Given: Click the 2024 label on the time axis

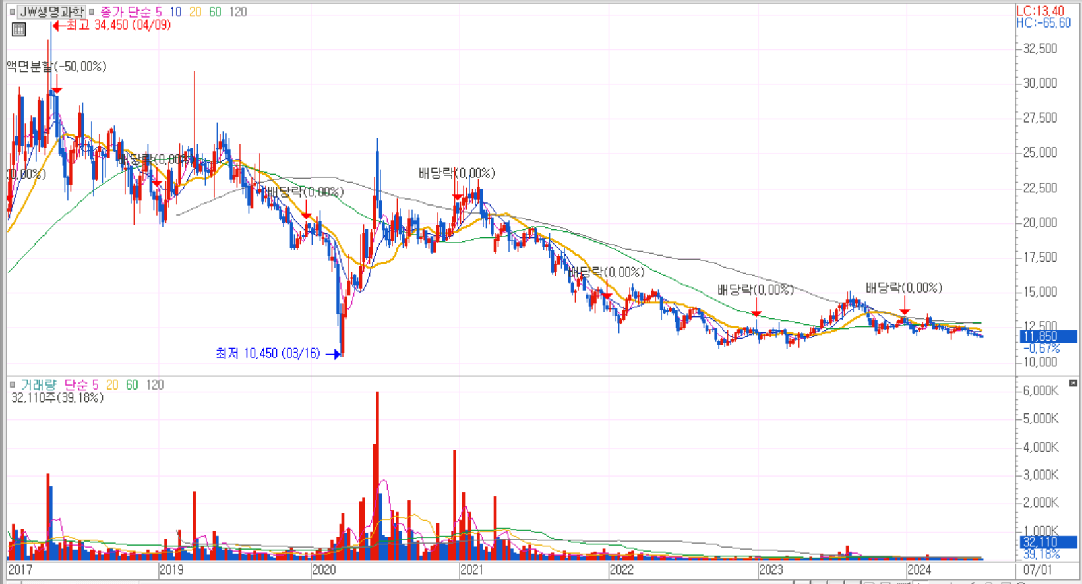Looking at the screenshot, I should click(x=919, y=569).
